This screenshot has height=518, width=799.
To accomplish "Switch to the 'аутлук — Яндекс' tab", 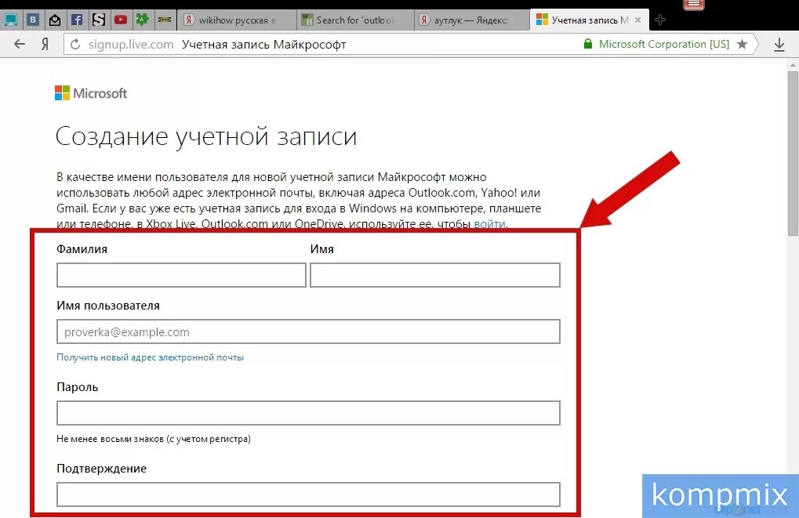I will (x=470, y=20).
